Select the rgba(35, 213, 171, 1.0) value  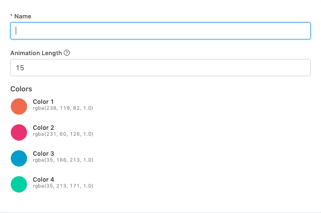point(63,186)
